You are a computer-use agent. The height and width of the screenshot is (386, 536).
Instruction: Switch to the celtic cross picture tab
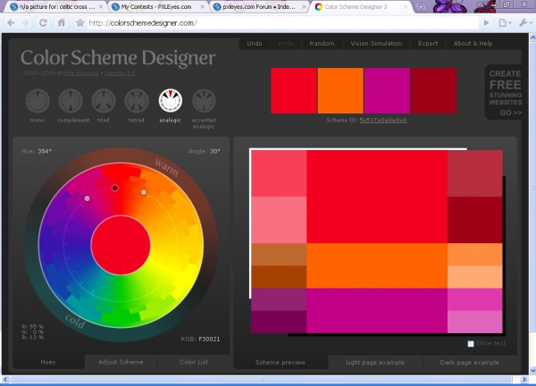56,6
